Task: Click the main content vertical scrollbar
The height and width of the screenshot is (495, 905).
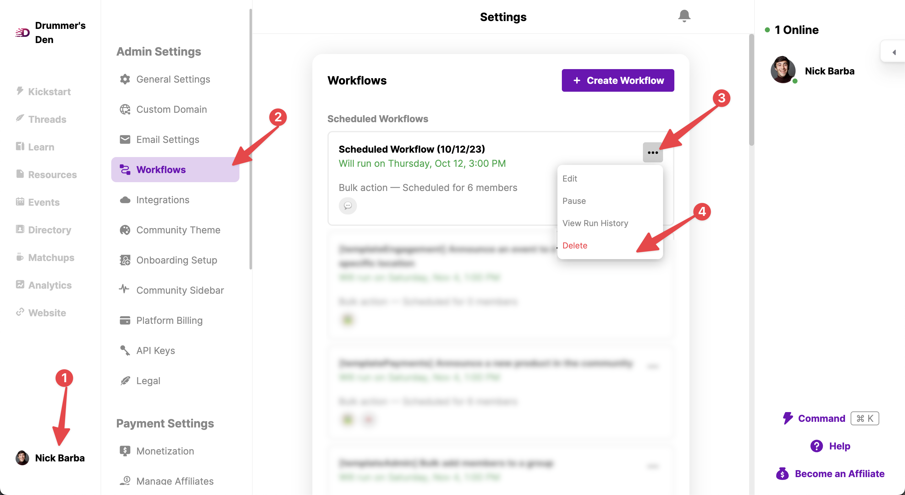Action: click(751, 90)
